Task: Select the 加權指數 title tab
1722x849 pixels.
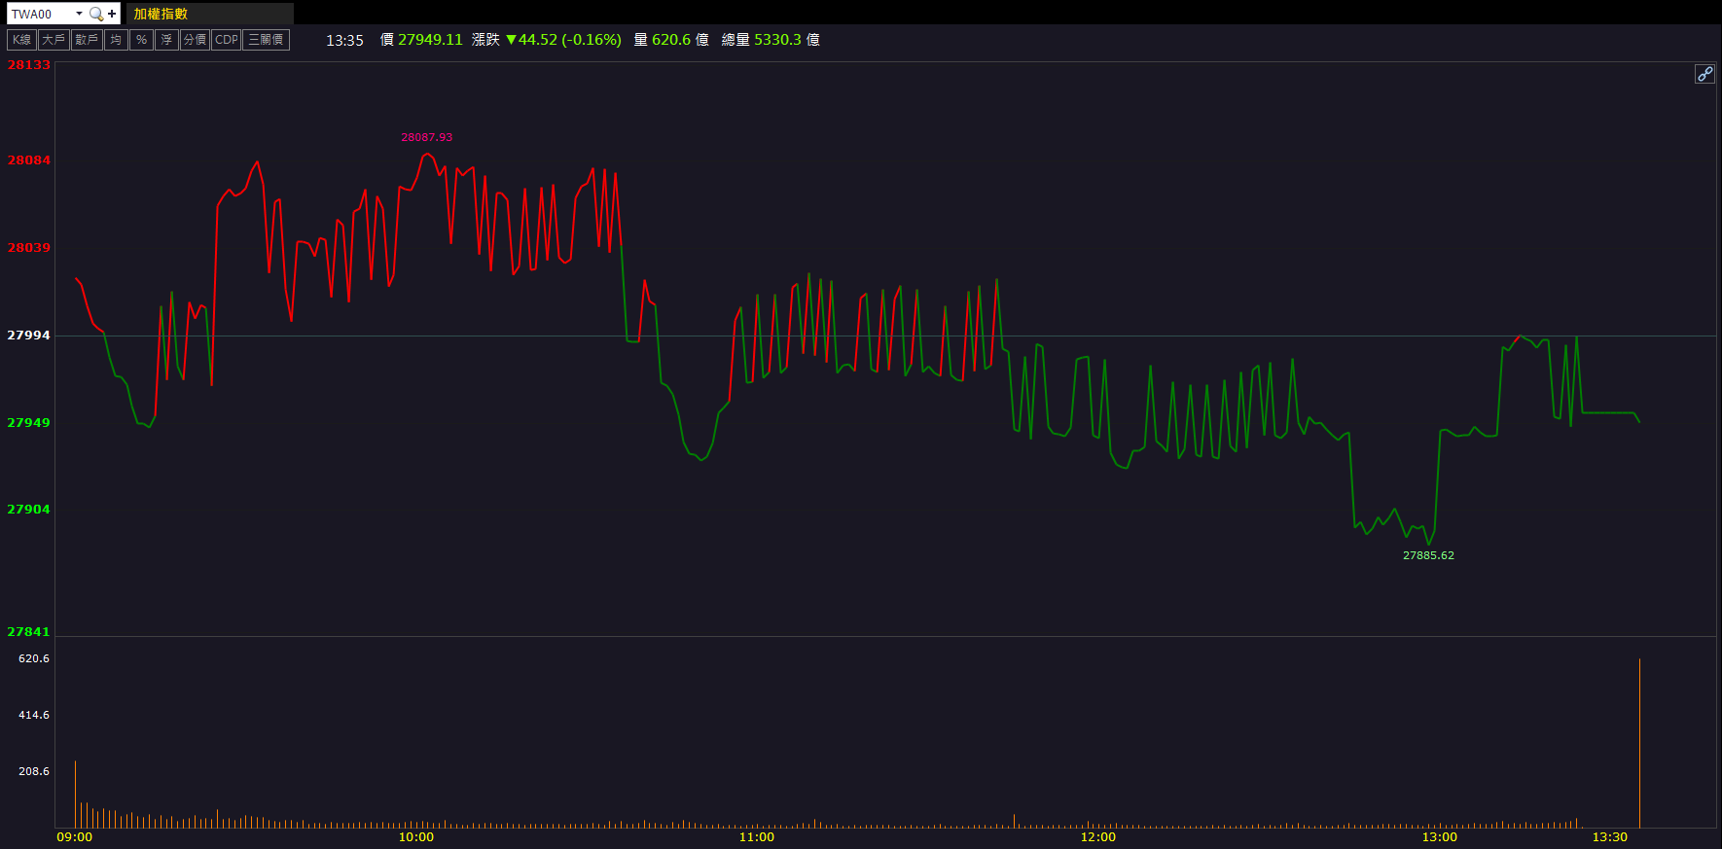Action: (161, 14)
